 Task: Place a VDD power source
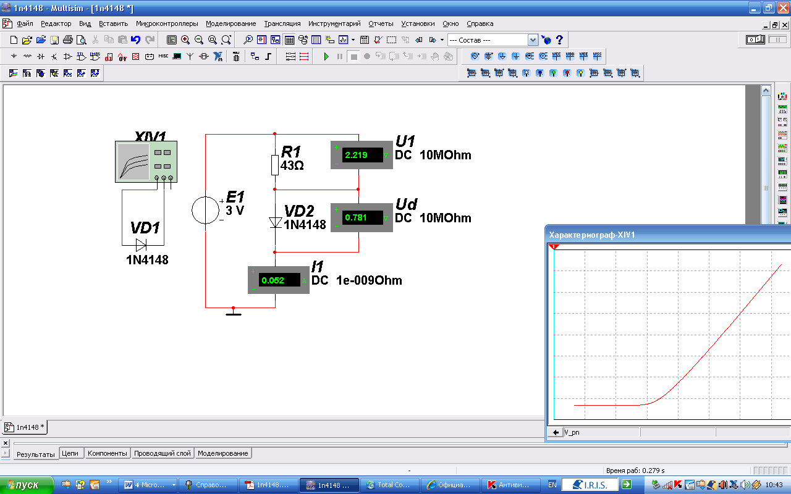click(570, 56)
